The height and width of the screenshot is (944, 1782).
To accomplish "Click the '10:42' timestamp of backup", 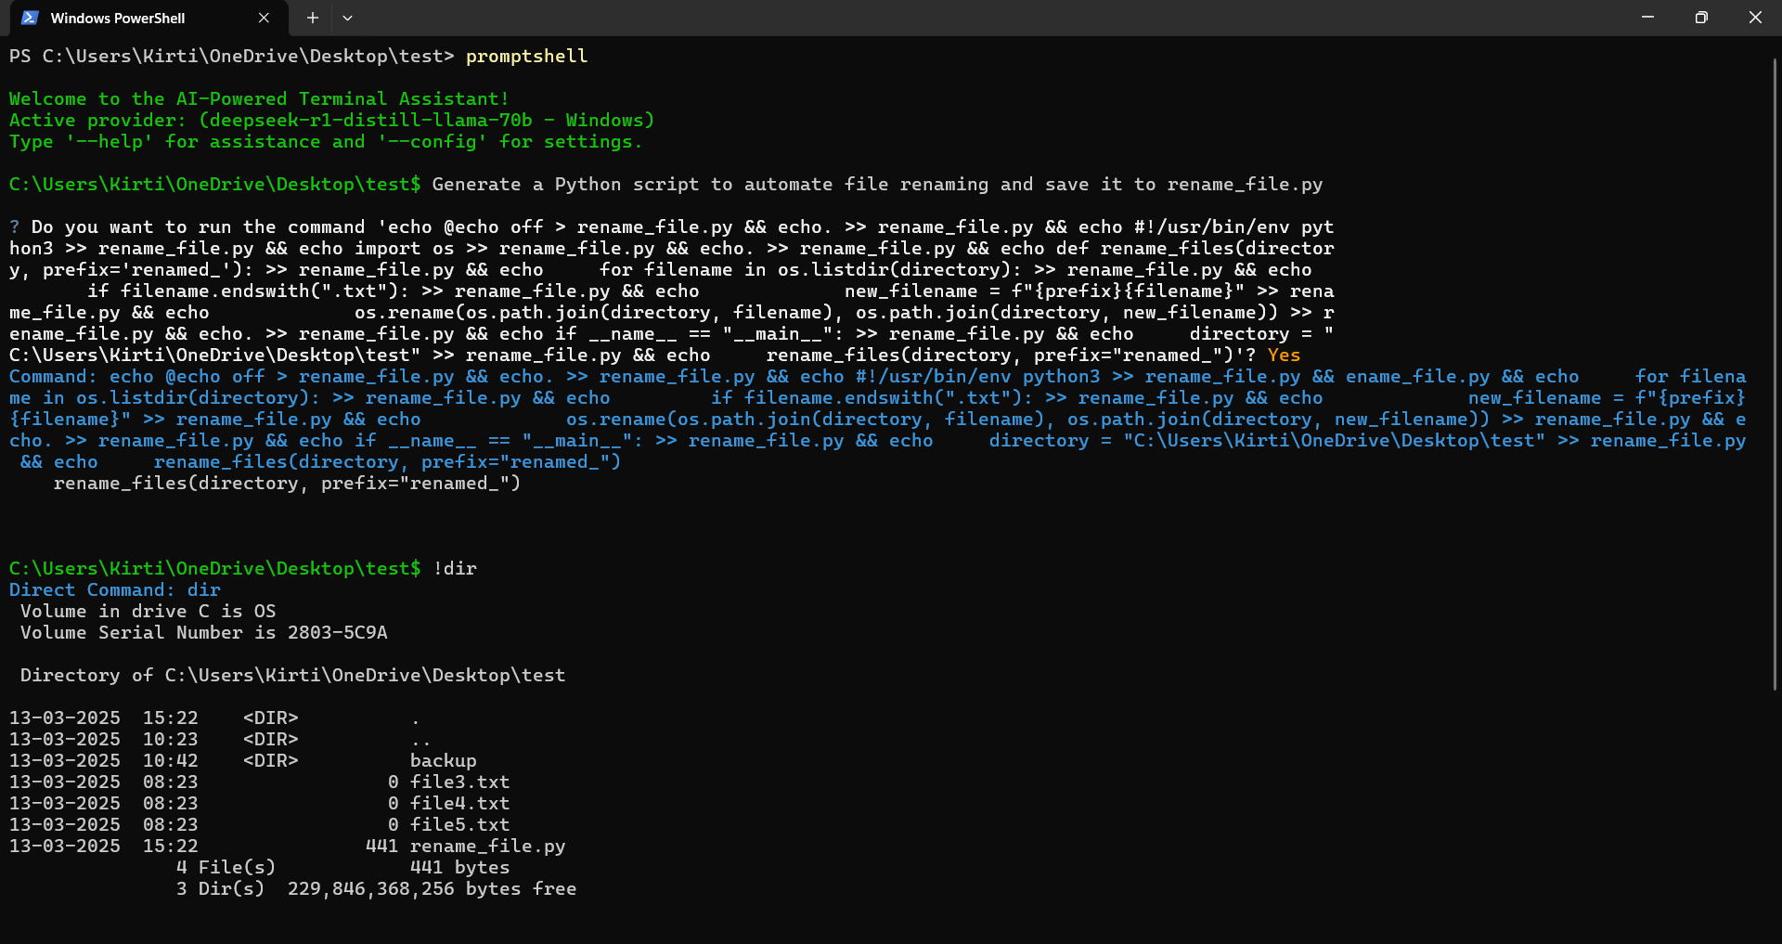I will click(x=171, y=761).
